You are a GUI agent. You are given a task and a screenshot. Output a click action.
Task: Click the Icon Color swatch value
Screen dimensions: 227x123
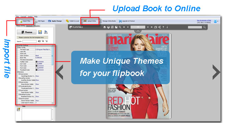(39, 64)
